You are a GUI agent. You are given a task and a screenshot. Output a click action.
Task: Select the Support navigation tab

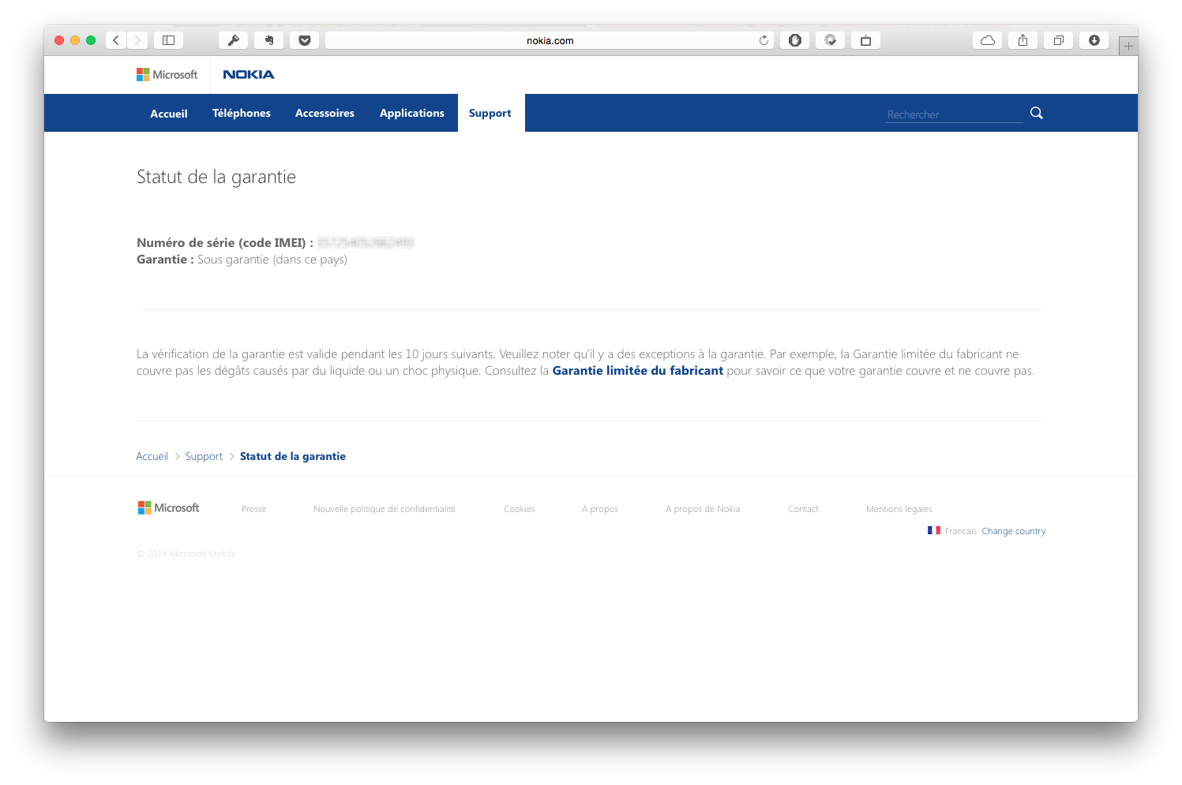click(490, 113)
